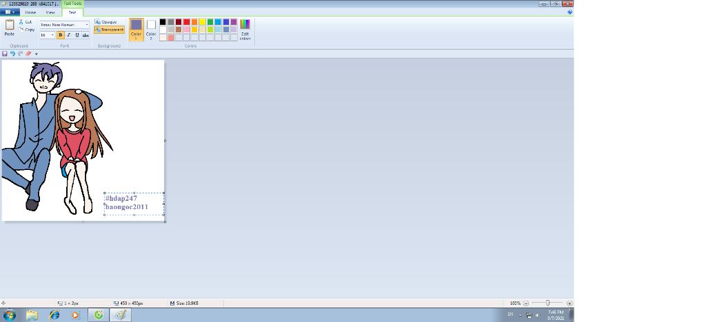
Task: Pick the rose pink color swatch
Action: point(186,30)
